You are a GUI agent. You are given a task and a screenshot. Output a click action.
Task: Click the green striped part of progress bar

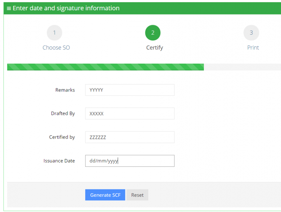tap(105, 67)
